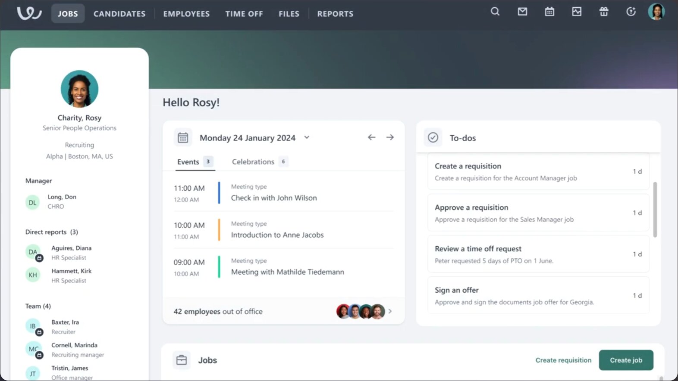Click the Create requisition link
The height and width of the screenshot is (381, 678).
(563, 360)
